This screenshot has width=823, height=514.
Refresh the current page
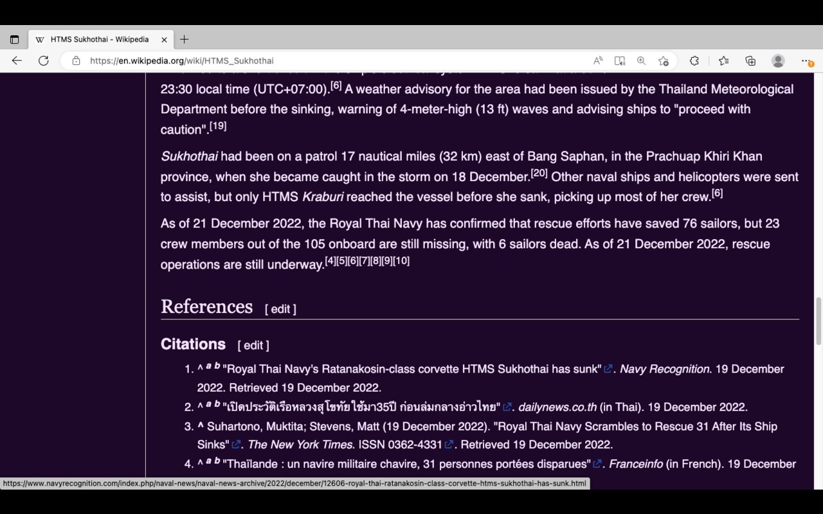point(44,60)
